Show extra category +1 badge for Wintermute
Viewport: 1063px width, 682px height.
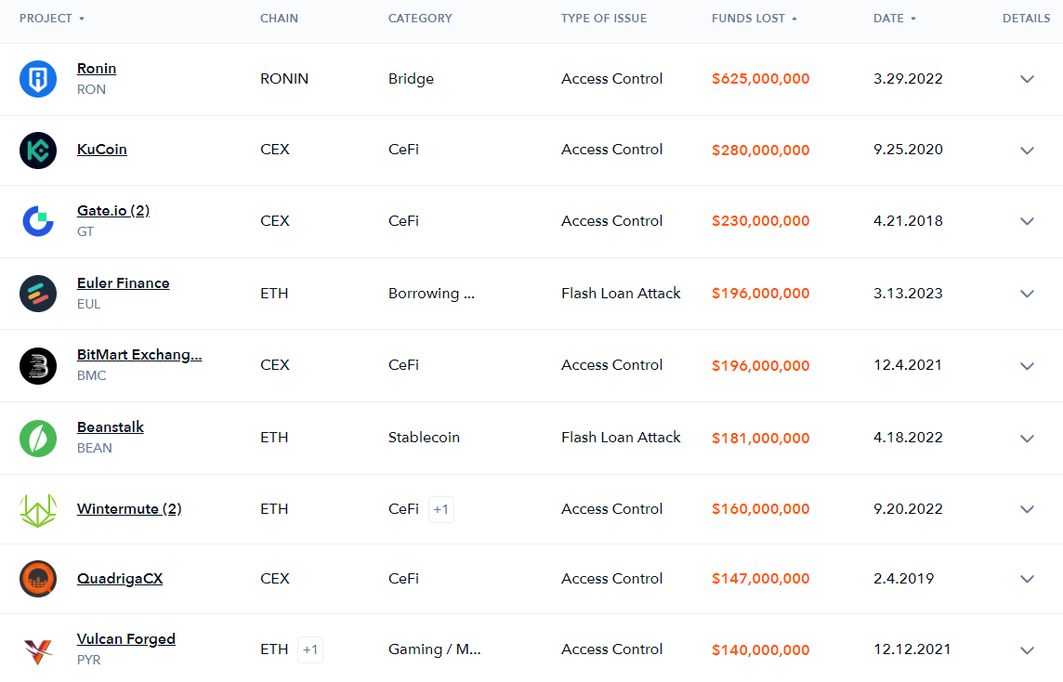click(x=440, y=509)
